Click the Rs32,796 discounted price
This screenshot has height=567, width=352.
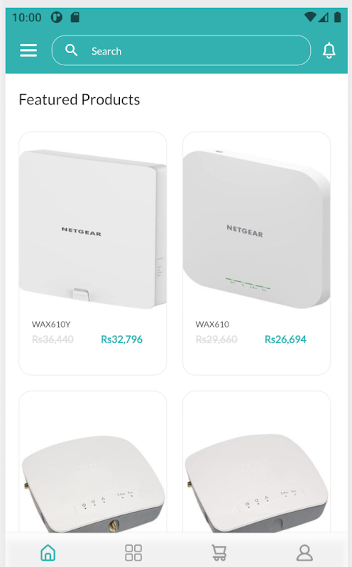(x=121, y=339)
